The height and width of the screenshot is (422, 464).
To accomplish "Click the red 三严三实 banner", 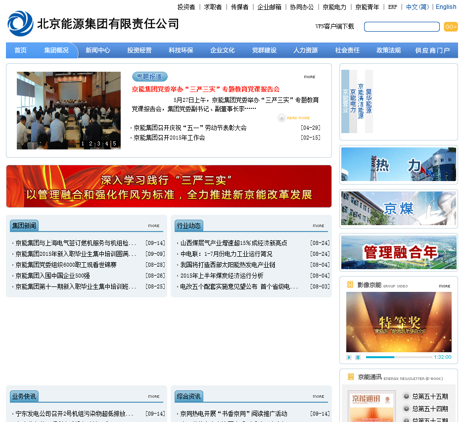I will click(169, 187).
